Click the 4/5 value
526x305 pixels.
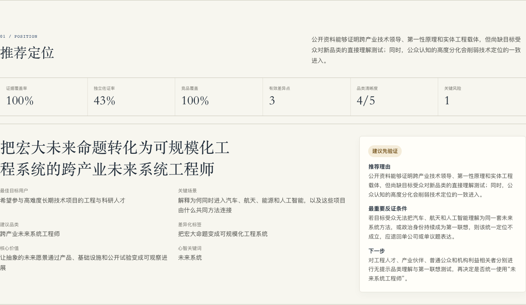click(366, 101)
